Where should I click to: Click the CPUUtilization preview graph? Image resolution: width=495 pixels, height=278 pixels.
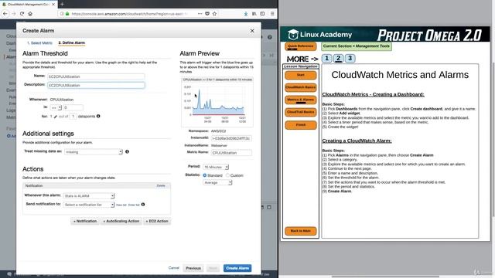pos(217,103)
